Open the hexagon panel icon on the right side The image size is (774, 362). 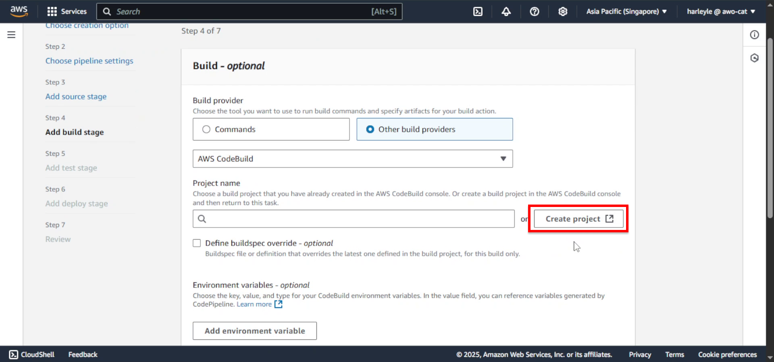pyautogui.click(x=754, y=58)
